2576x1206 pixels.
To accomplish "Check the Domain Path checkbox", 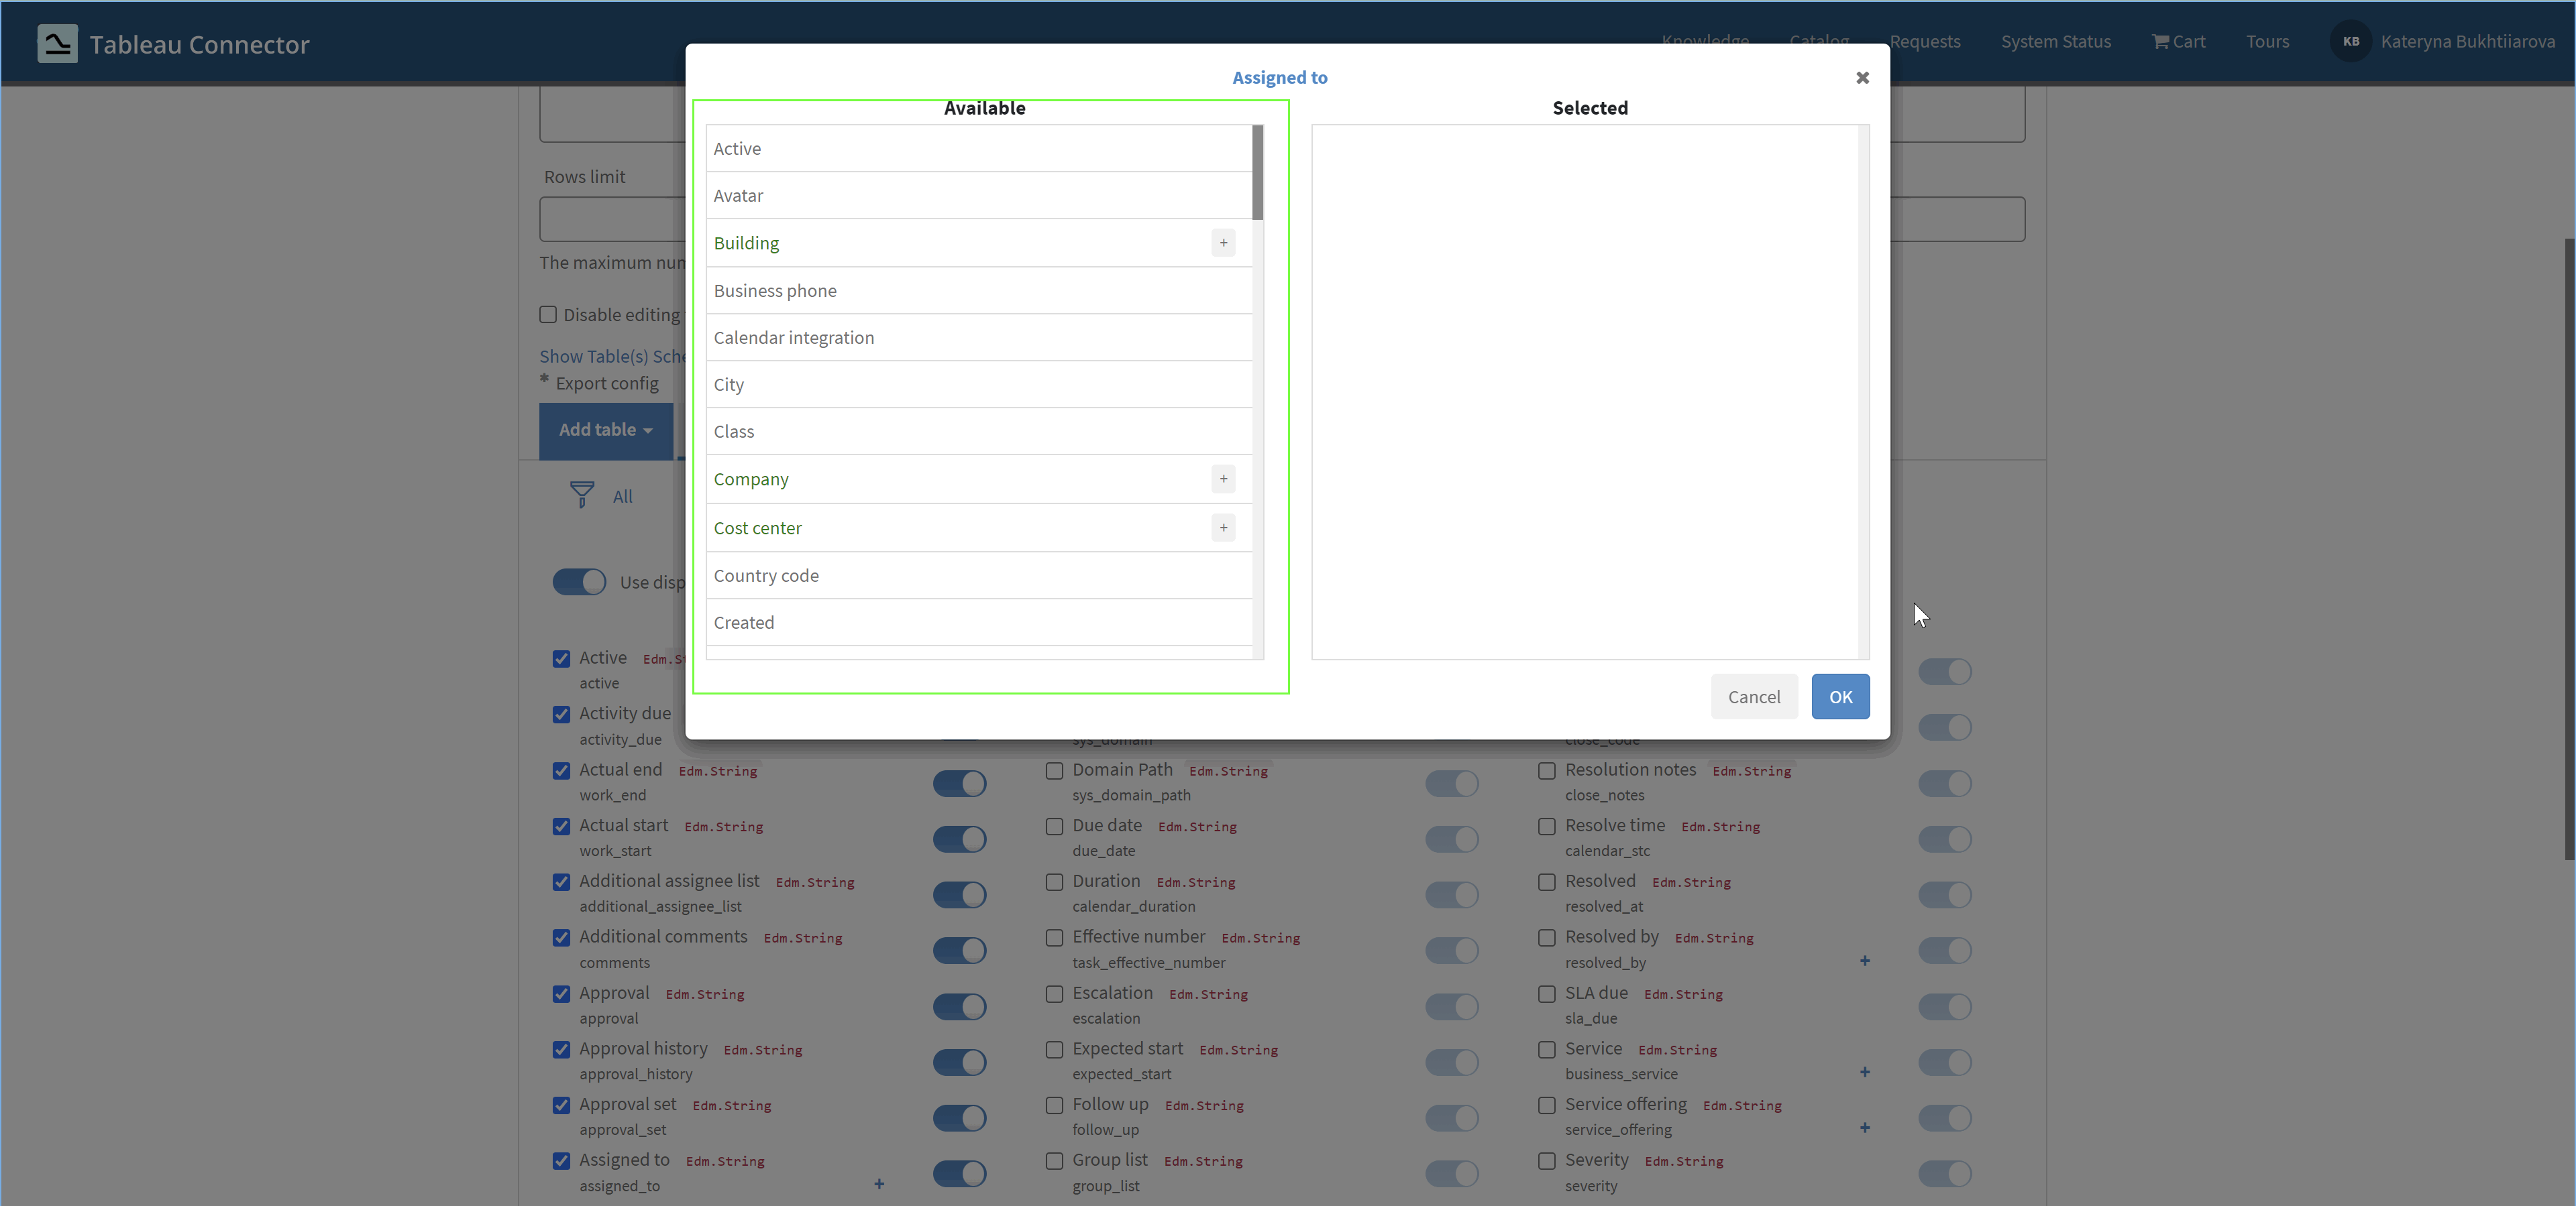I will pyautogui.click(x=1054, y=770).
